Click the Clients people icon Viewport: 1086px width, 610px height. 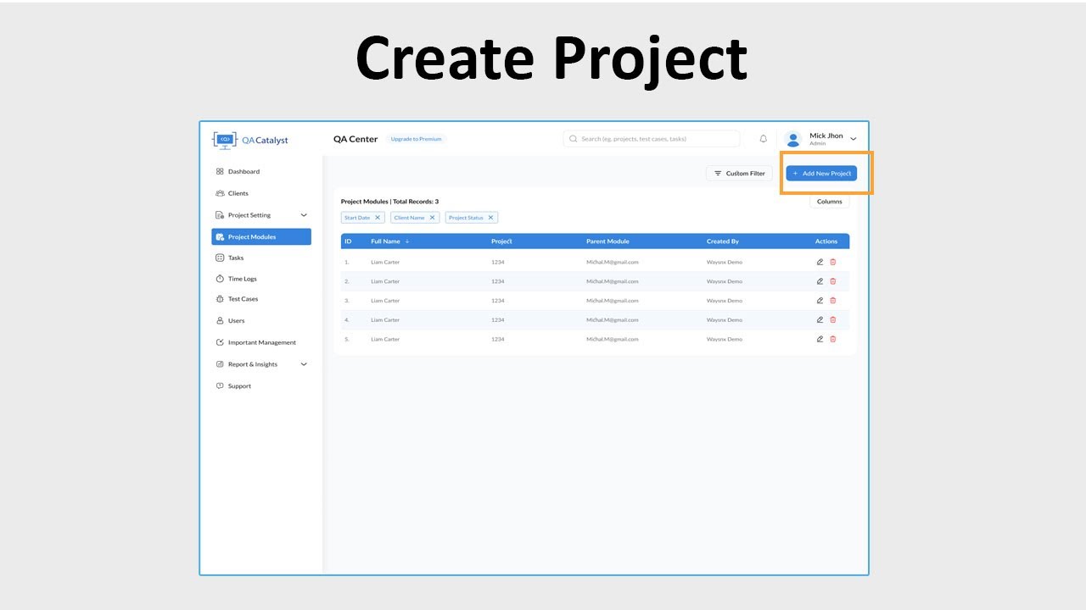[220, 193]
